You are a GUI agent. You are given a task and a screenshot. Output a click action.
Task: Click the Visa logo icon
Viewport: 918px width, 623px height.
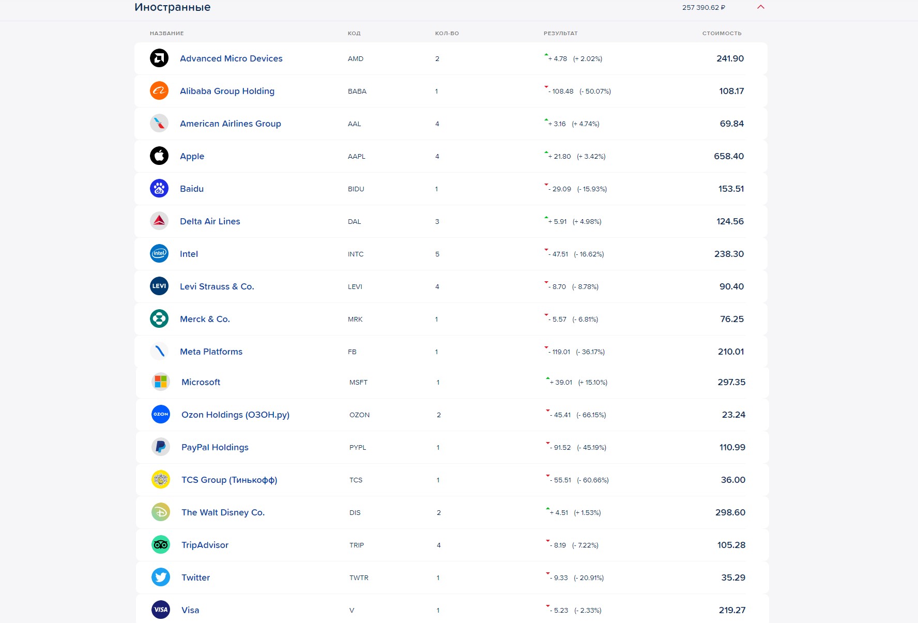point(161,610)
